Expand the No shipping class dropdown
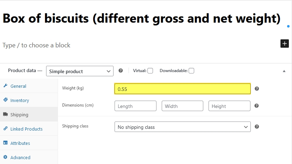The height and width of the screenshot is (164, 292). [182, 127]
